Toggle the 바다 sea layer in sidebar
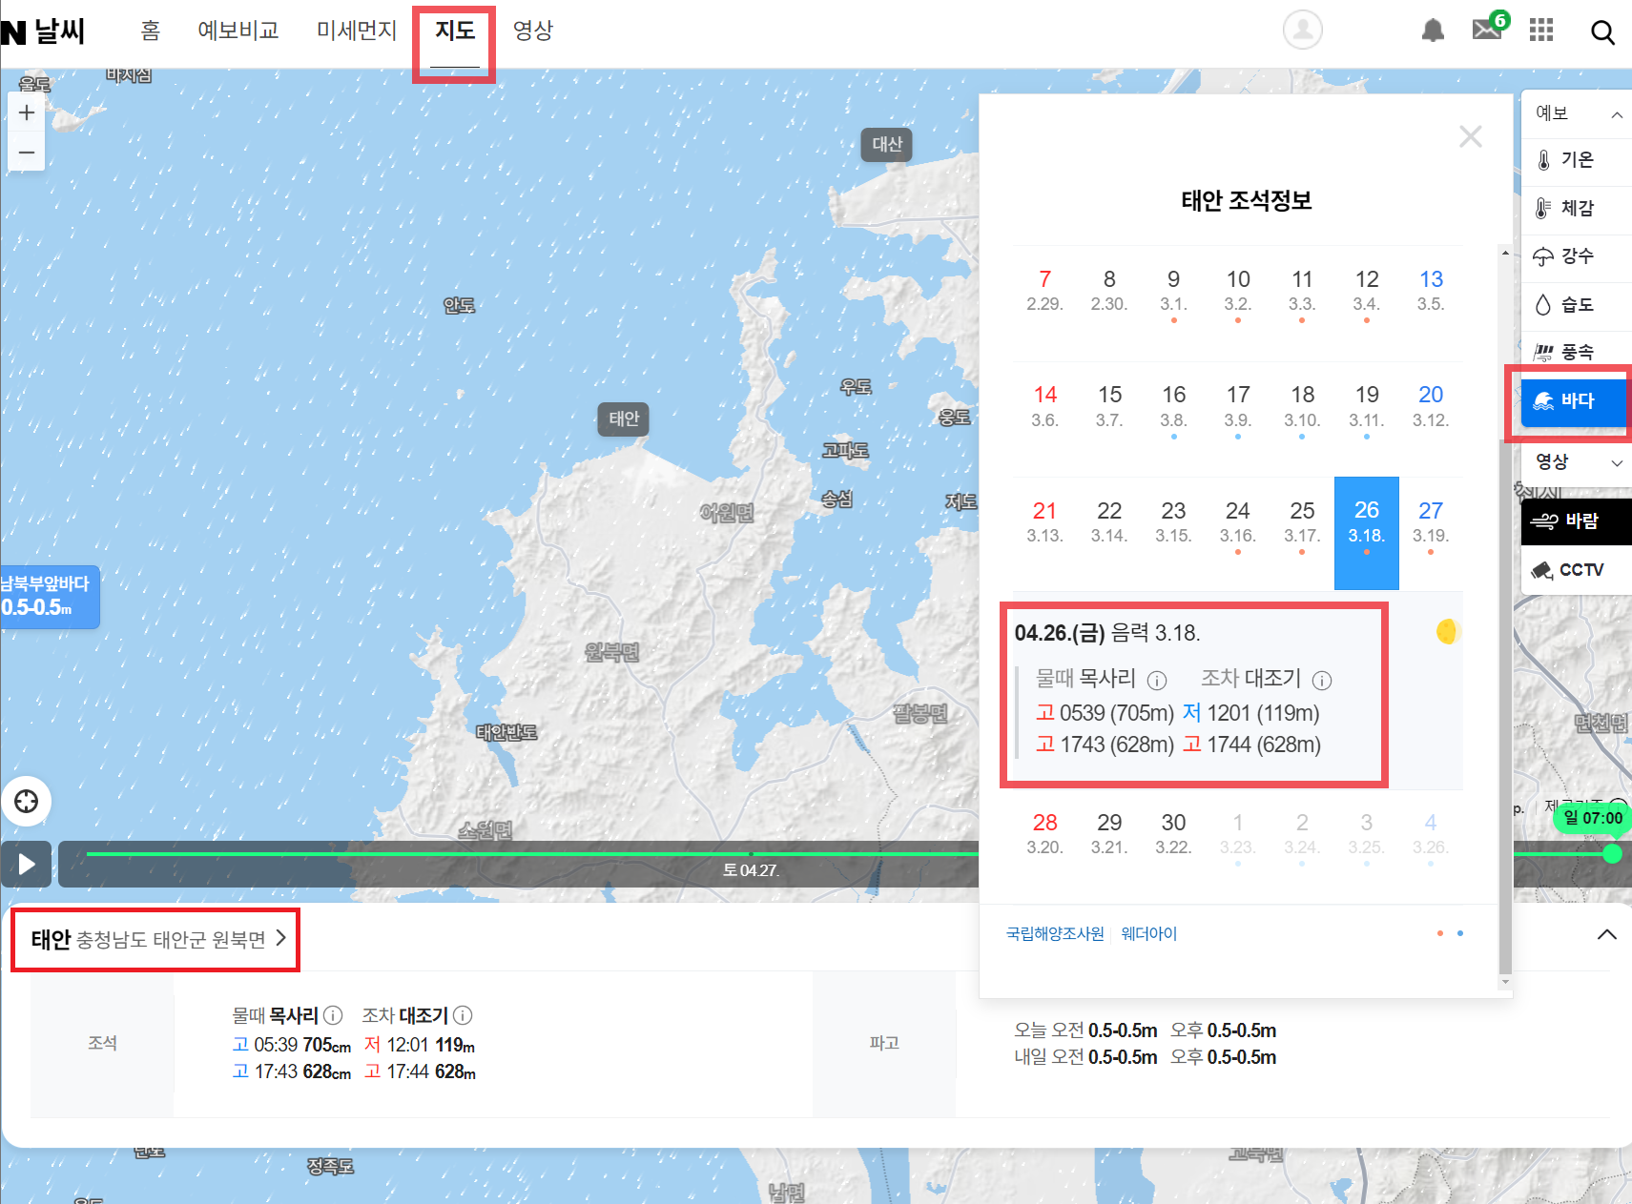1632x1204 pixels. 1569,401
